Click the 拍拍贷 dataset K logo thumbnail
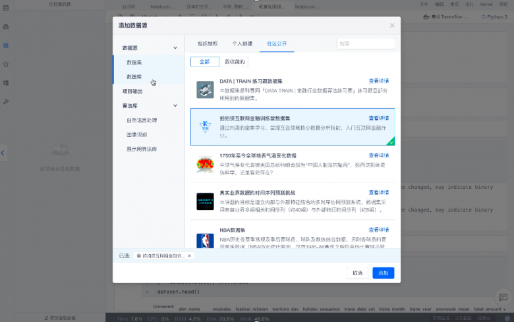Screen dimensions: 514x322 point(205,127)
